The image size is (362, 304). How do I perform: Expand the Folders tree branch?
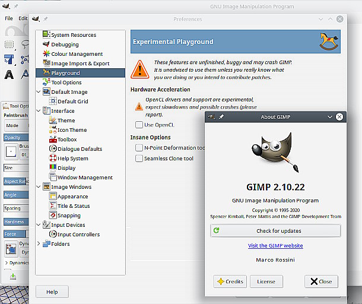tap(39, 243)
